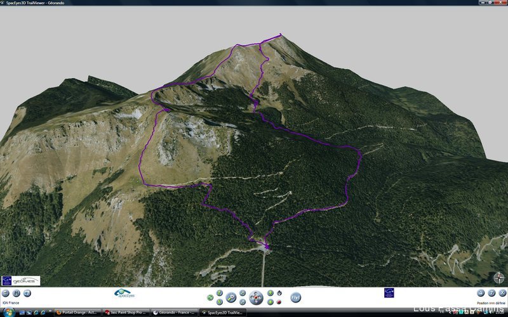Open Windows Start menu

(x=6, y=312)
